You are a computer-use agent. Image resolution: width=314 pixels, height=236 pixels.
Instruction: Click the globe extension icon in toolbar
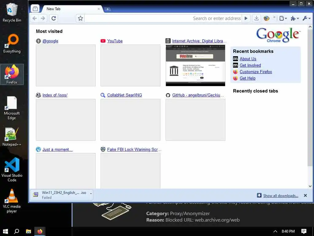tap(266, 18)
